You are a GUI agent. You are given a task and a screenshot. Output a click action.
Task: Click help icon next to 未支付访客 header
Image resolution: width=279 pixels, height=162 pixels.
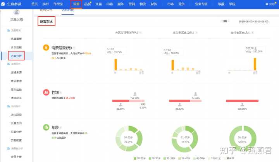pos(140,33)
